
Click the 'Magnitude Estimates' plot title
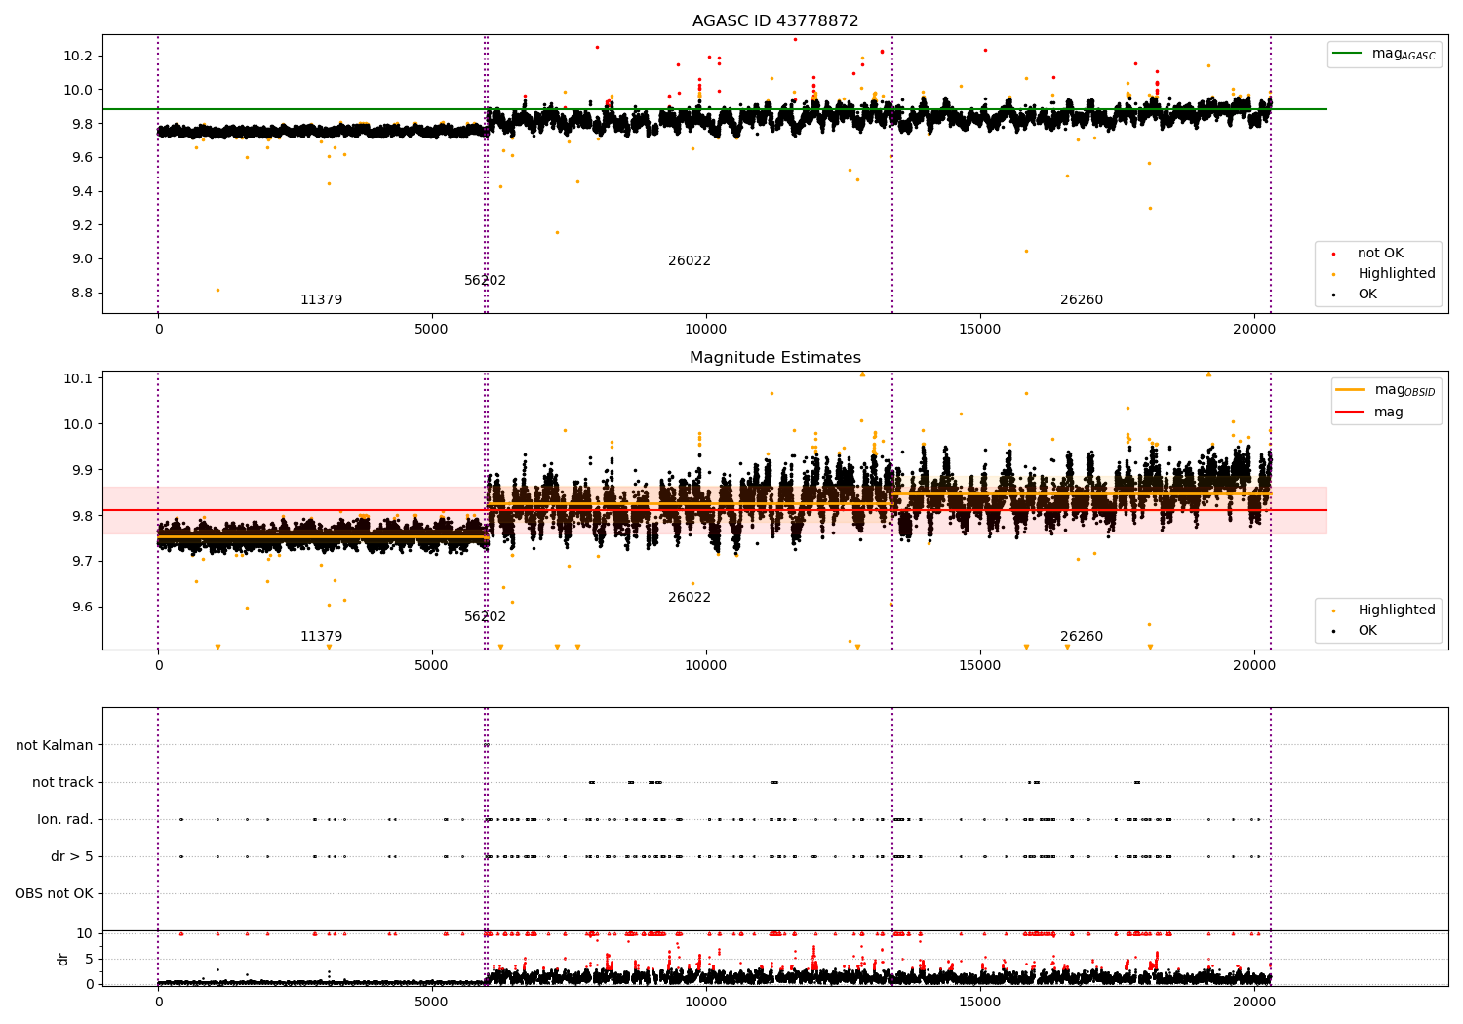coord(775,358)
